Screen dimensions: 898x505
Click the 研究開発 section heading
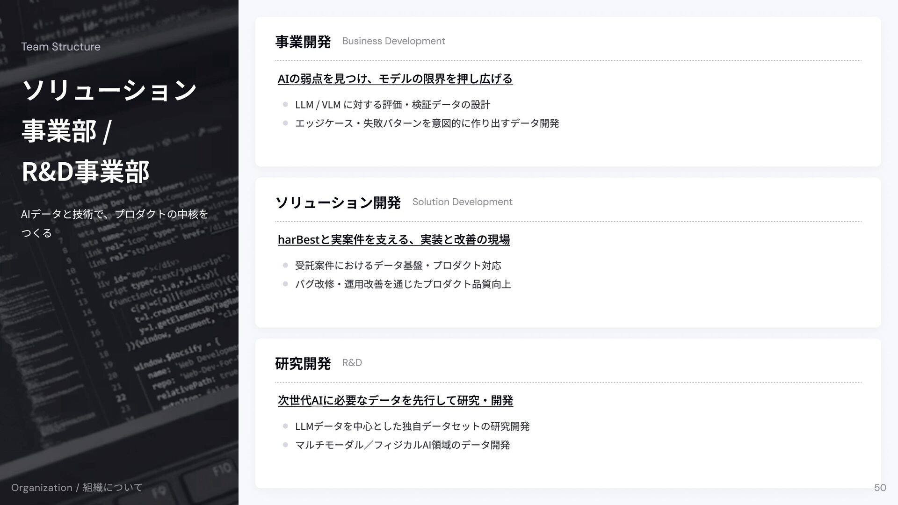303,364
